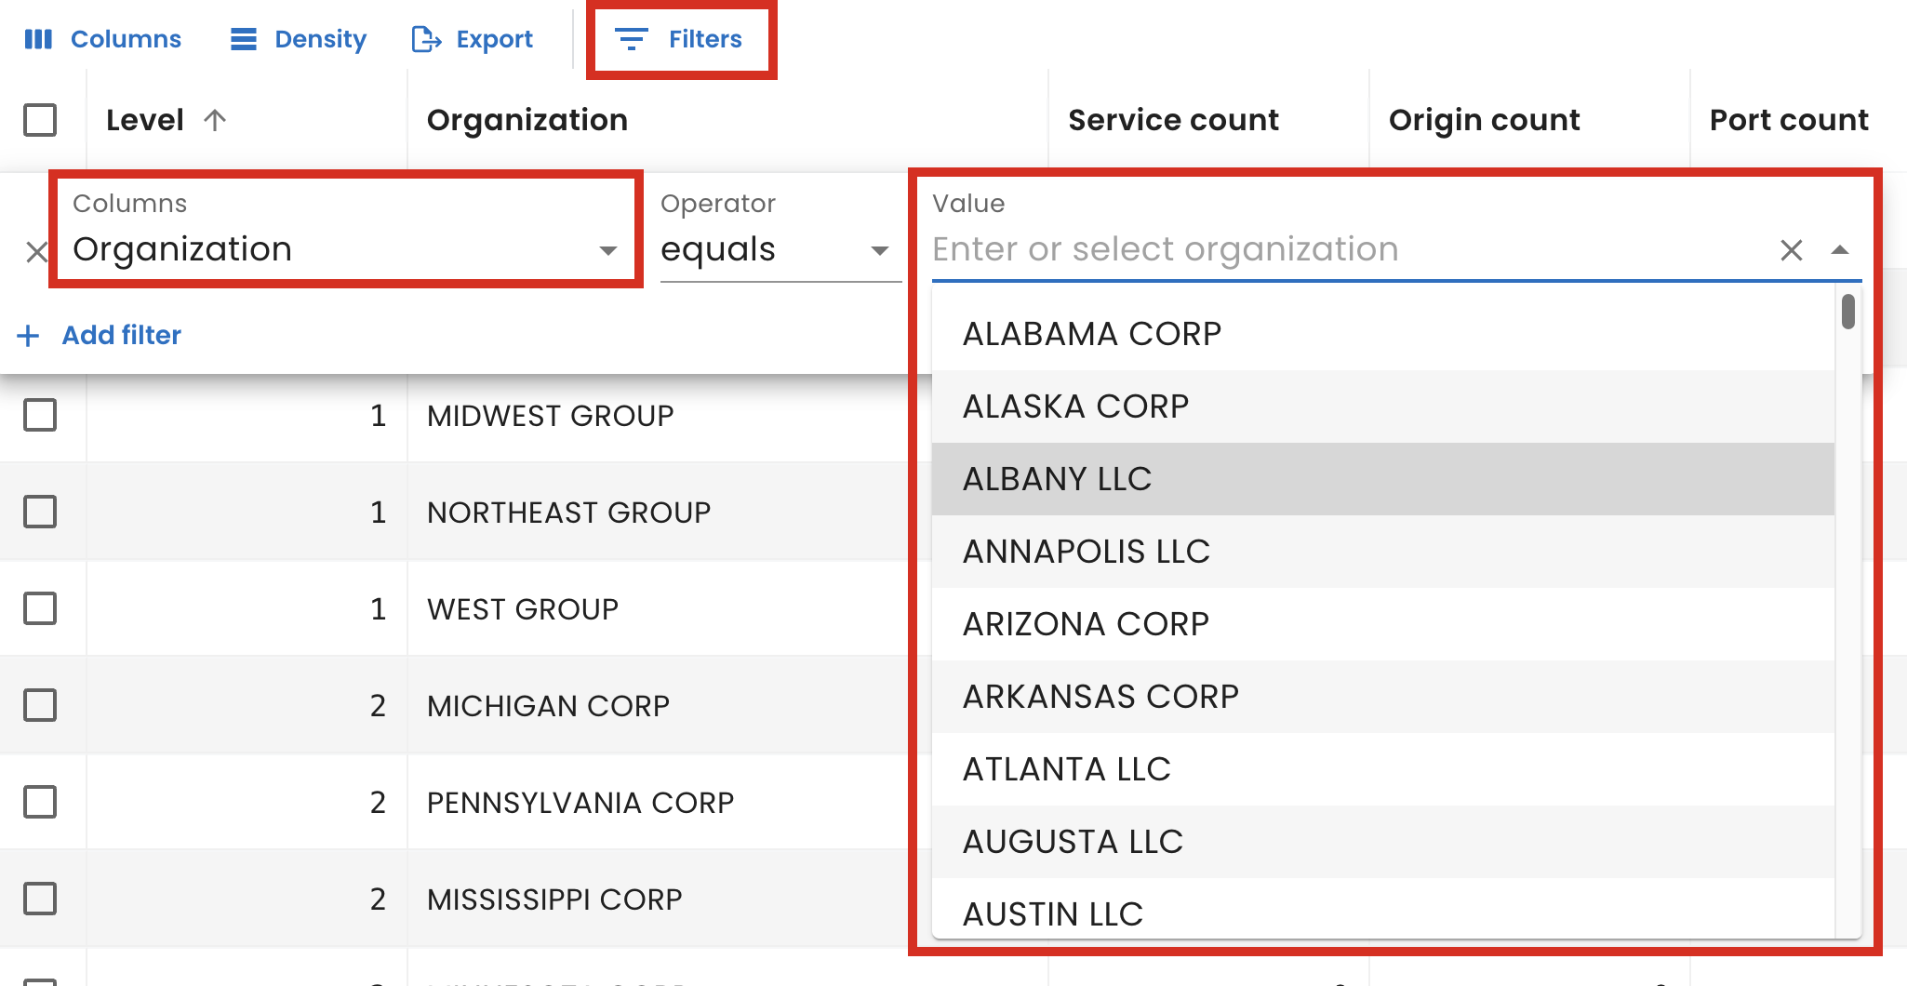Click the options list scrollbar thumb

tap(1848, 312)
